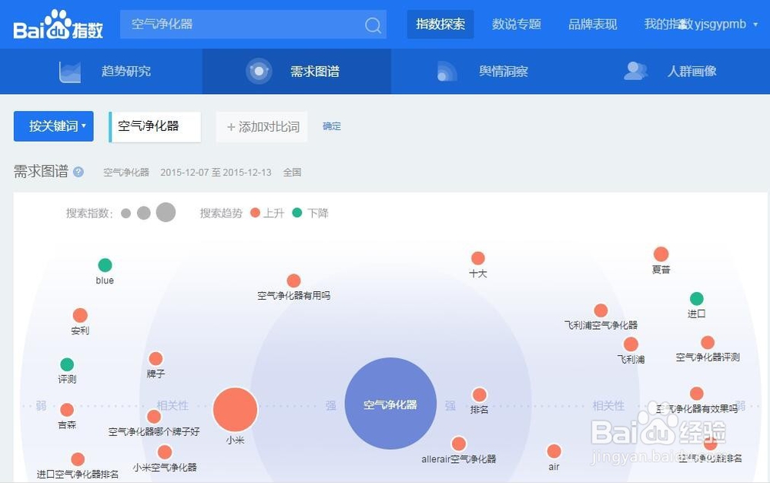The height and width of the screenshot is (483, 770).
Task: Select the air node
Action: point(554,451)
